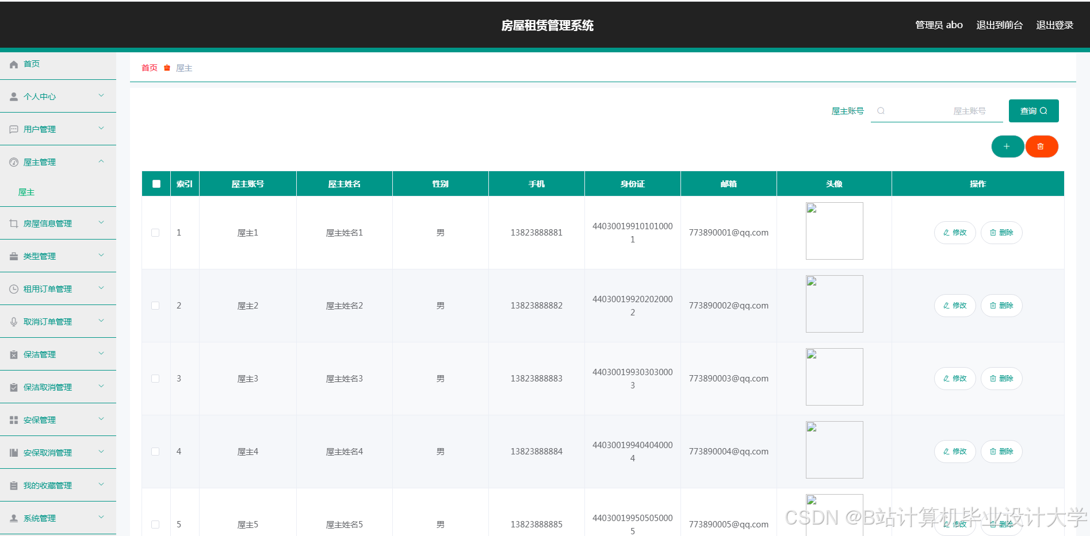Click the avatar thumbnail in row 屋主4

point(835,450)
